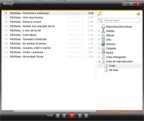Click the Todo playlist note icon
The height and width of the screenshot is (121, 144).
click(106, 66)
